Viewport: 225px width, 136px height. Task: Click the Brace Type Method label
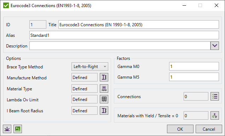click(25, 67)
